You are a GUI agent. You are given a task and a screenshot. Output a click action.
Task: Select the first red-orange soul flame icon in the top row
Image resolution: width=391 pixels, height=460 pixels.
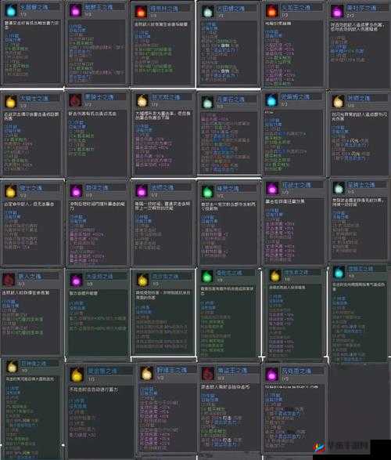tap(140, 12)
